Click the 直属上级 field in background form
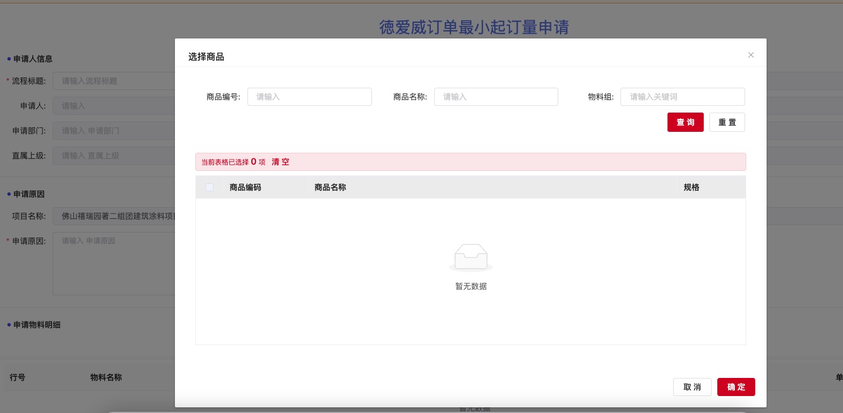The image size is (843, 413). pos(114,156)
